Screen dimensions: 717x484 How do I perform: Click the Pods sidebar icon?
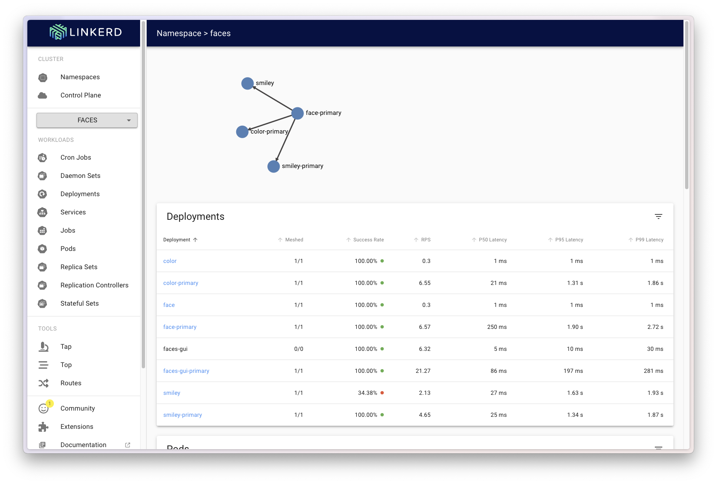point(43,249)
